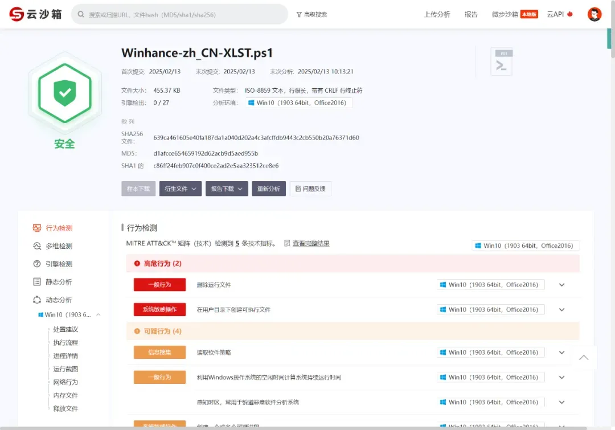Image resolution: width=615 pixels, height=430 pixels.
Task: Click the SHA1 hash value text
Action: point(216,166)
